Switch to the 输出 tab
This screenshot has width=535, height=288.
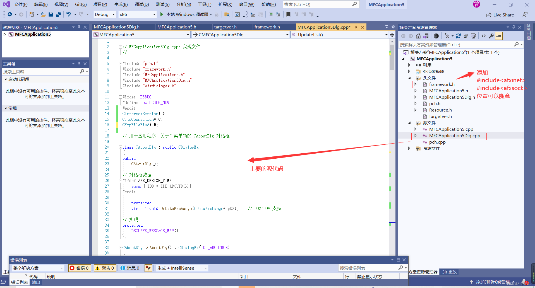click(x=36, y=282)
